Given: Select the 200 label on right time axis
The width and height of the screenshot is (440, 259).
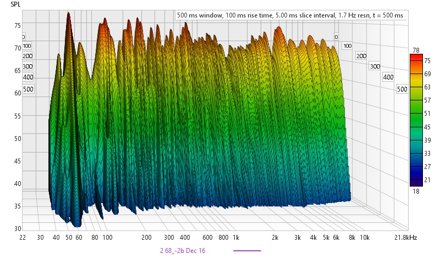Looking at the screenshot, I should point(361,57).
